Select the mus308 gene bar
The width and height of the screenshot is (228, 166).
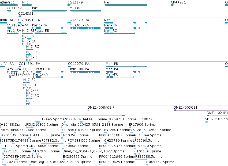click(85, 11)
